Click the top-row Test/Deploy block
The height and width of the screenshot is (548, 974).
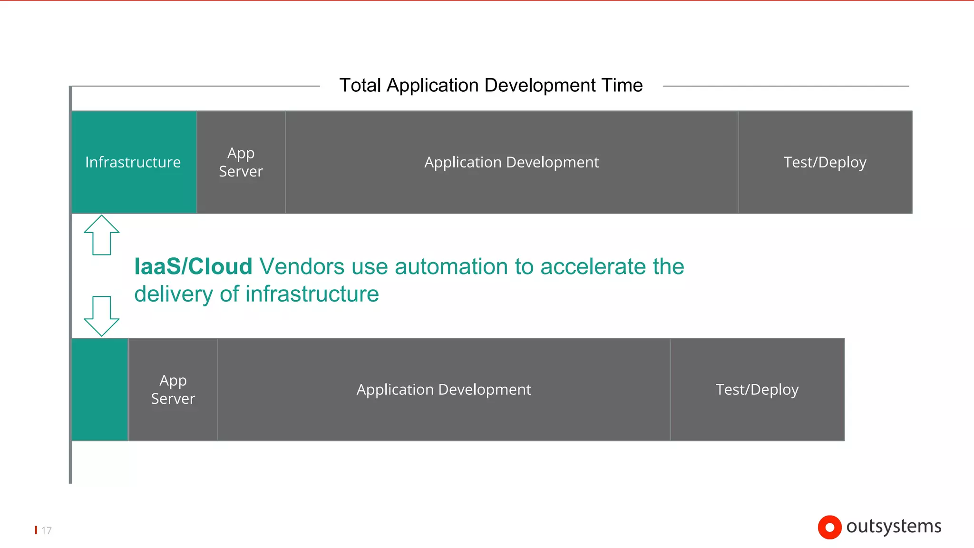coord(825,162)
